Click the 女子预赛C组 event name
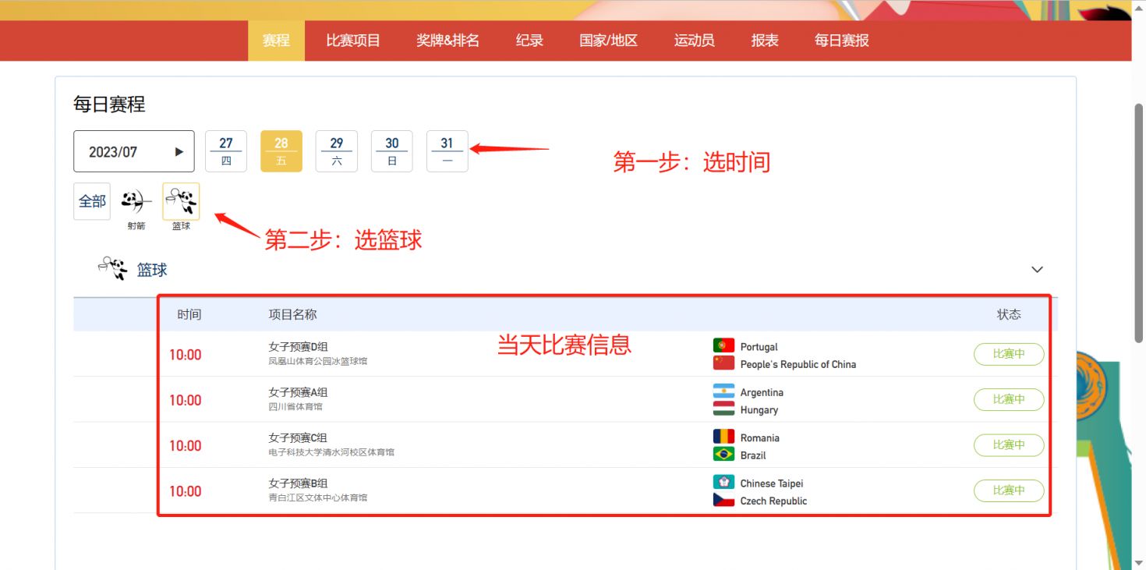This screenshot has width=1146, height=570. (x=299, y=437)
